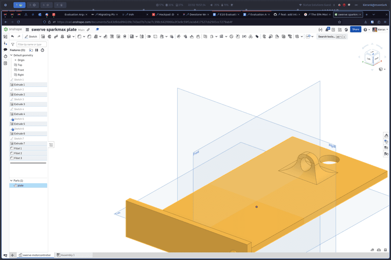Open the Help question mark menu

tap(366, 30)
